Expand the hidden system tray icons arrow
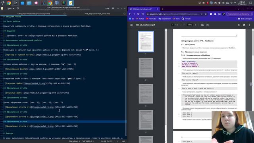254x143 pixels. point(235,3)
